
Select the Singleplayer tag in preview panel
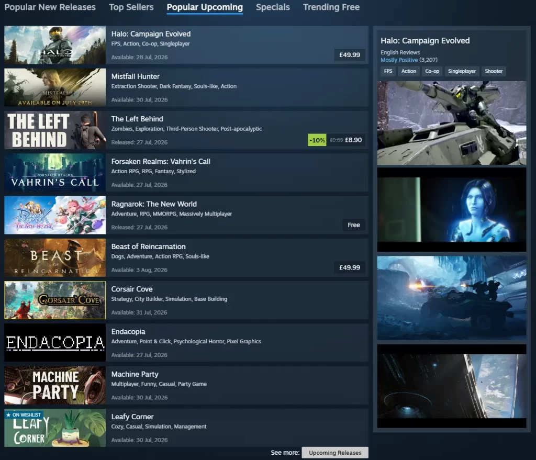[462, 71]
